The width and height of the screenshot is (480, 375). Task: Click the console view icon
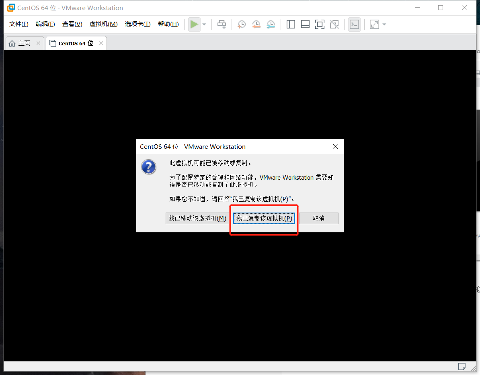tap(354, 24)
